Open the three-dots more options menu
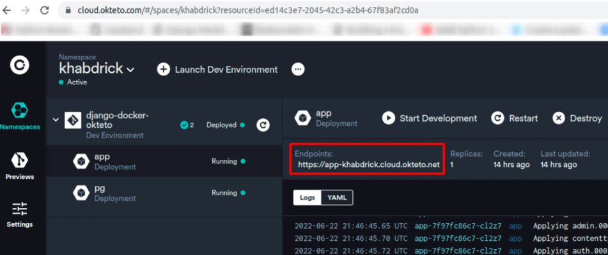The height and width of the screenshot is (255, 608). 298,70
